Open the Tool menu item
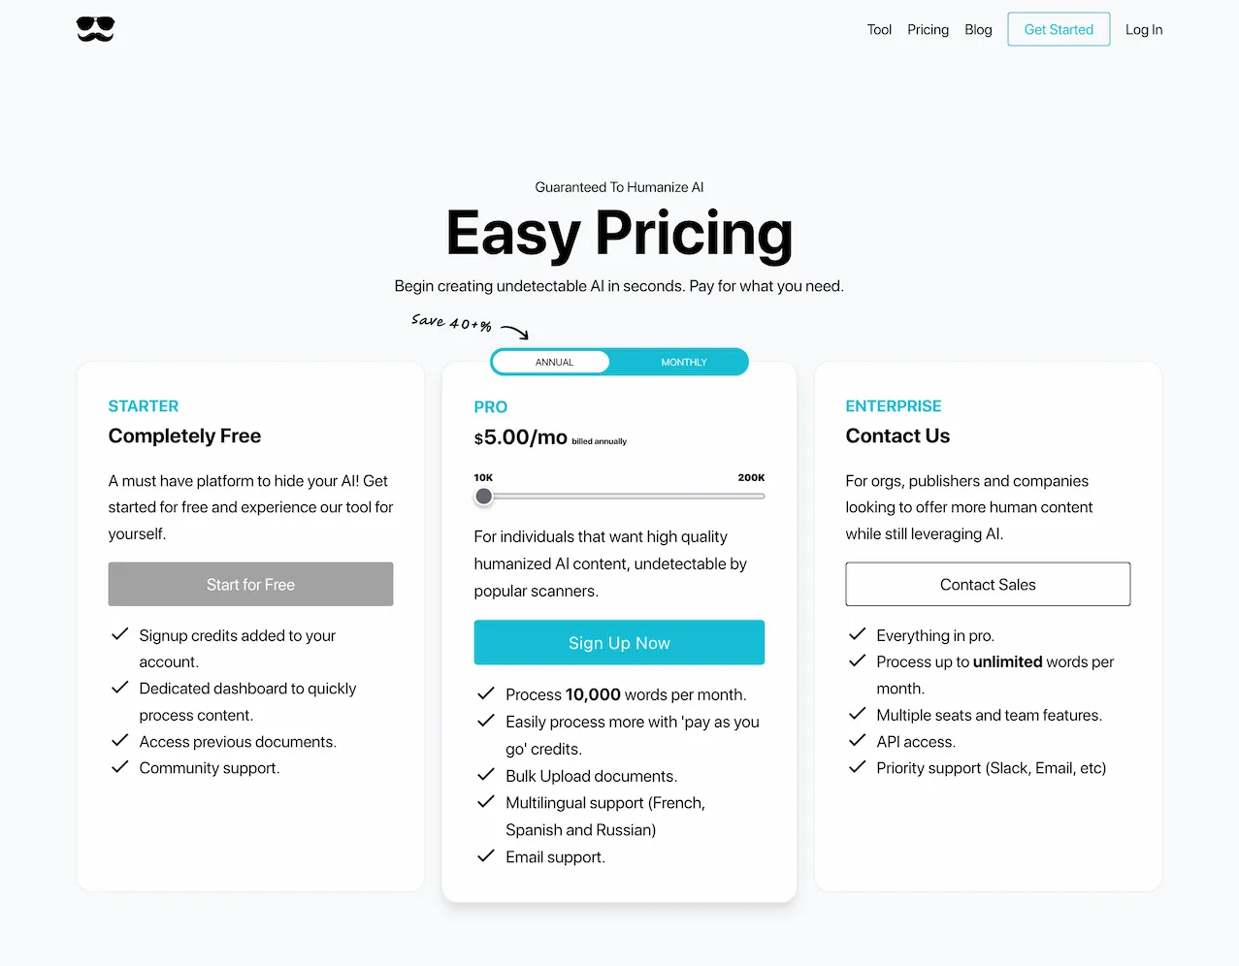The width and height of the screenshot is (1239, 966). tap(879, 30)
